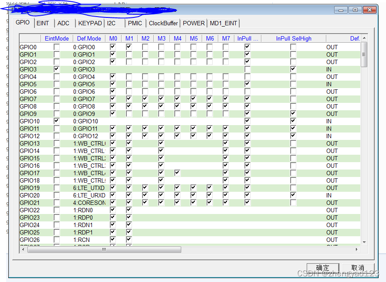Image resolution: width=386 pixels, height=282 pixels.
Task: Open the ClockBuffer tab
Action: tap(163, 23)
